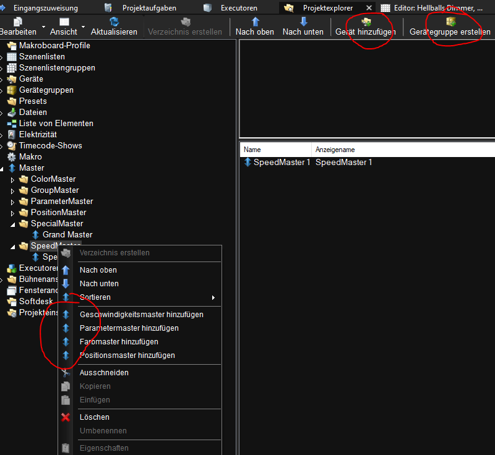This screenshot has width=495, height=455.
Task: Select SpeedMaster 1 row in list
Action: coord(282,163)
